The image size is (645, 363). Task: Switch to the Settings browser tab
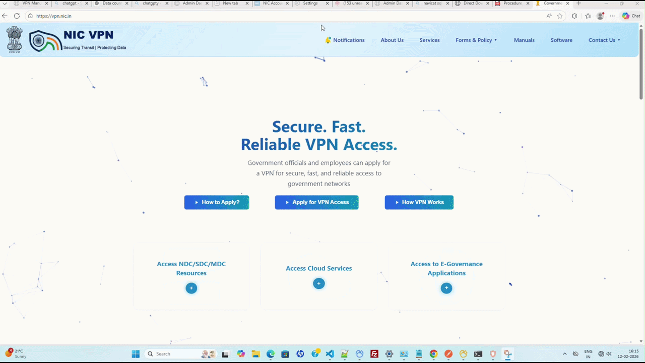tap(310, 3)
